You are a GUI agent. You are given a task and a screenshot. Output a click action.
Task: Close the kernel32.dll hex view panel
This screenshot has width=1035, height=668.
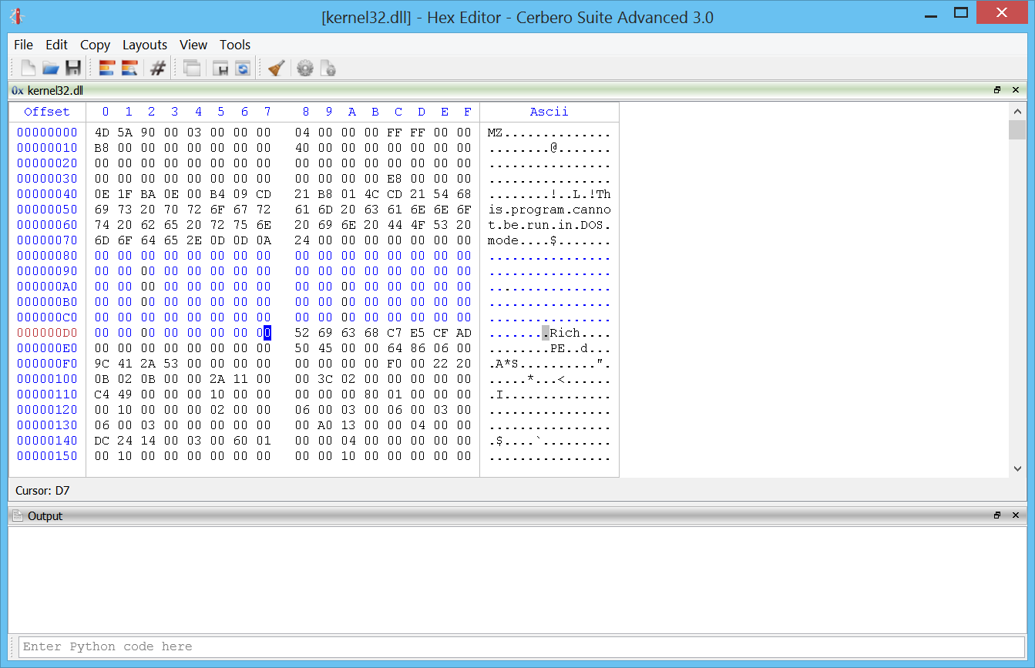pyautogui.click(x=1016, y=90)
